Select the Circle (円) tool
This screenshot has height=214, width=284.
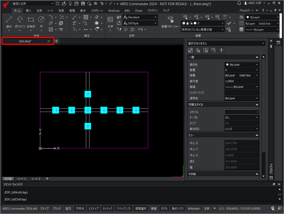tap(41, 22)
